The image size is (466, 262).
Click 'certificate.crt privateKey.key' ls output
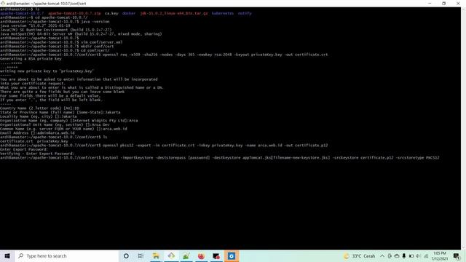click(x=34, y=141)
